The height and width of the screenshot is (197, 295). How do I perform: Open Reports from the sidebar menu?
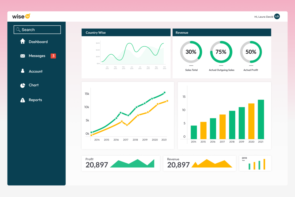[x=35, y=100]
